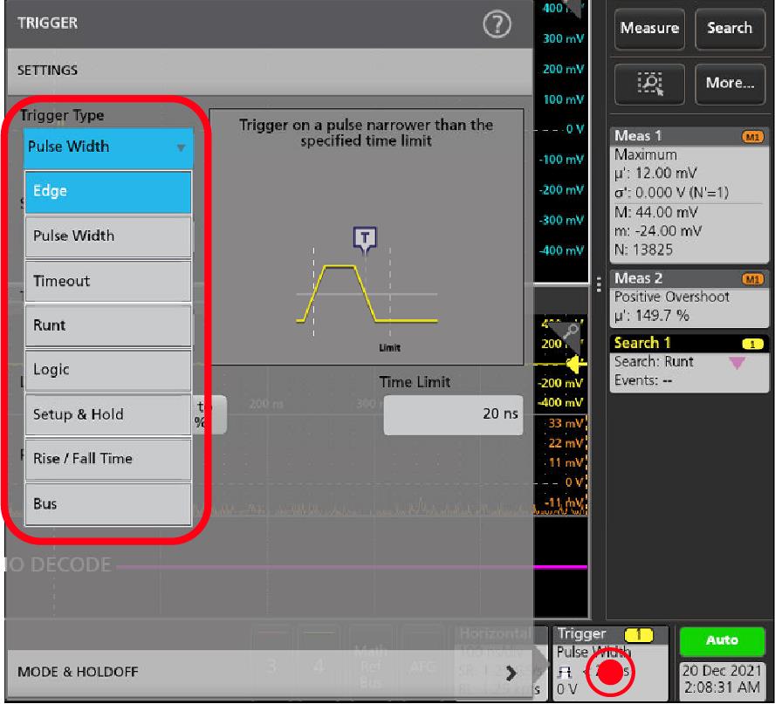Choose Runt from trigger type list
The width and height of the screenshot is (775, 704).
[x=107, y=325]
